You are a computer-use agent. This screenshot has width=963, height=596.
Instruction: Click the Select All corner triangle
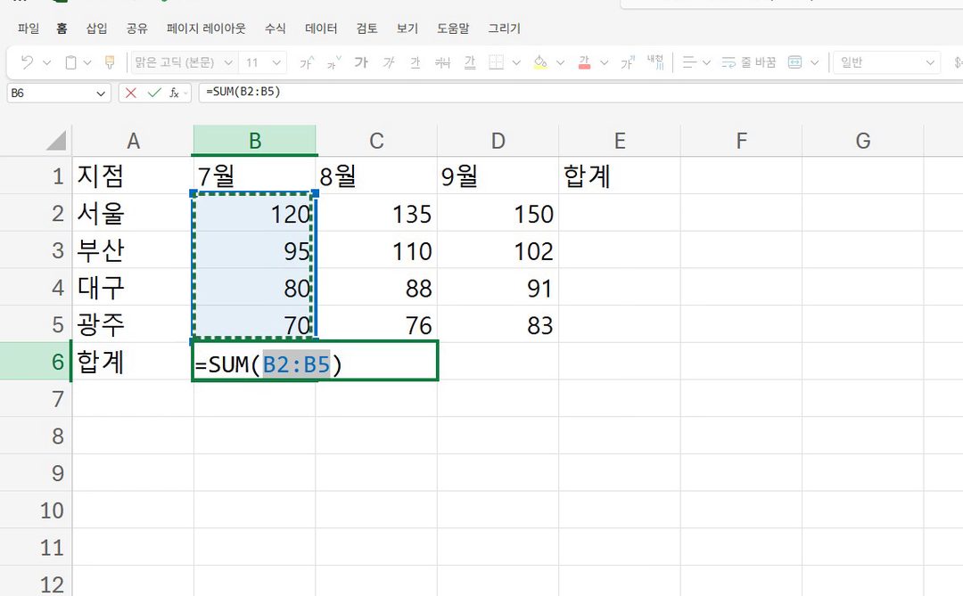coord(56,141)
